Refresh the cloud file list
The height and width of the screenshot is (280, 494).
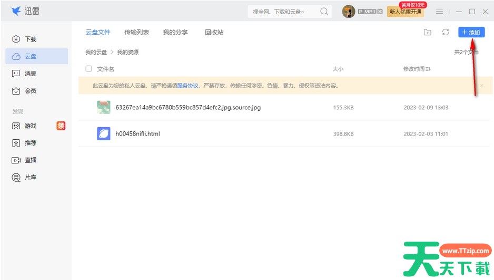(446, 33)
